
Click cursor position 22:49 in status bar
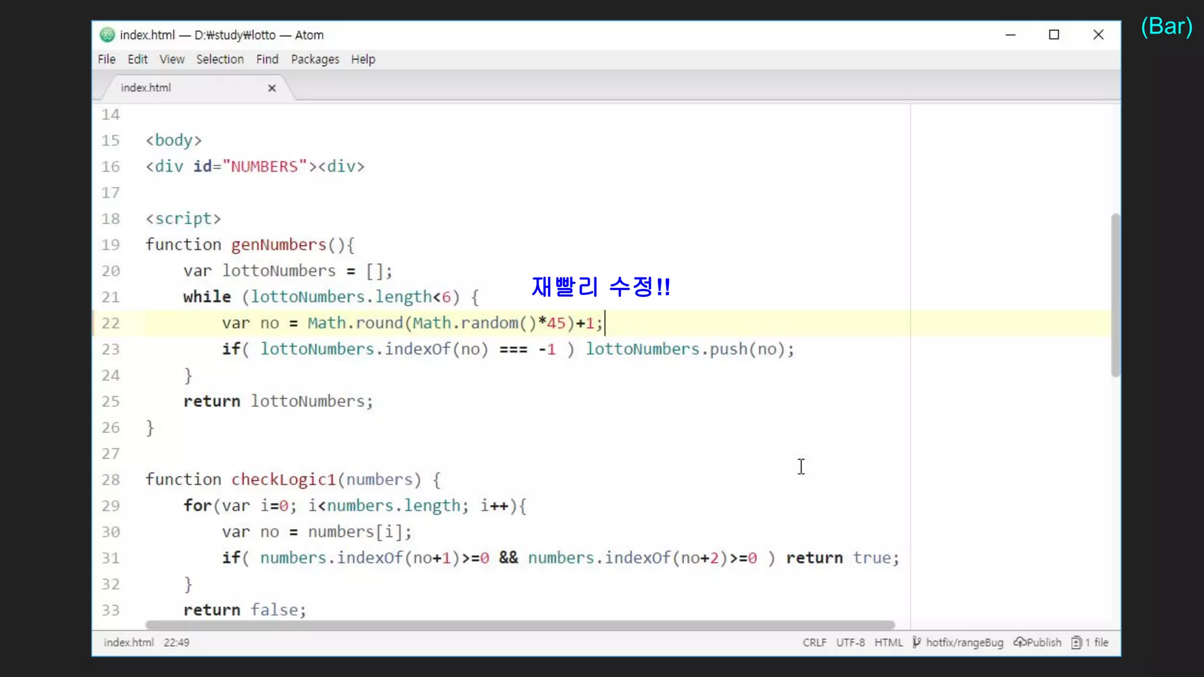click(176, 642)
